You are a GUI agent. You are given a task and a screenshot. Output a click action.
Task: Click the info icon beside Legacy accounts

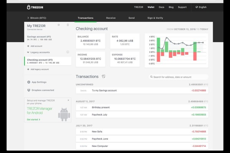click(x=67, y=52)
